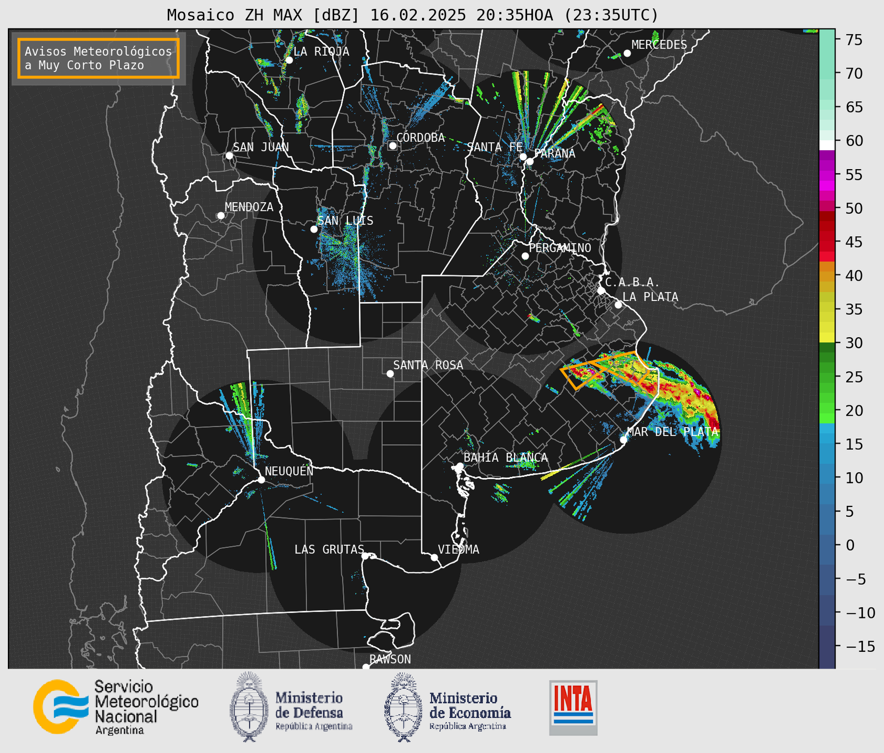Screen dimensions: 884x753
Task: Select the SANTA ROSA city label
Action: (428, 365)
